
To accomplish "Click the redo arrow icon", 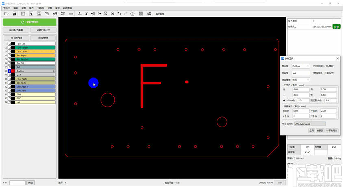I will tap(126, 14).
